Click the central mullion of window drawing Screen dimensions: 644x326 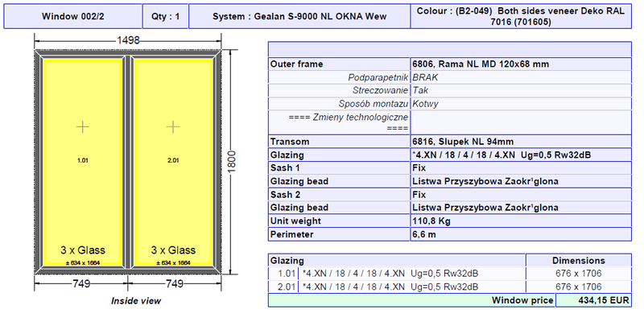tap(128, 162)
